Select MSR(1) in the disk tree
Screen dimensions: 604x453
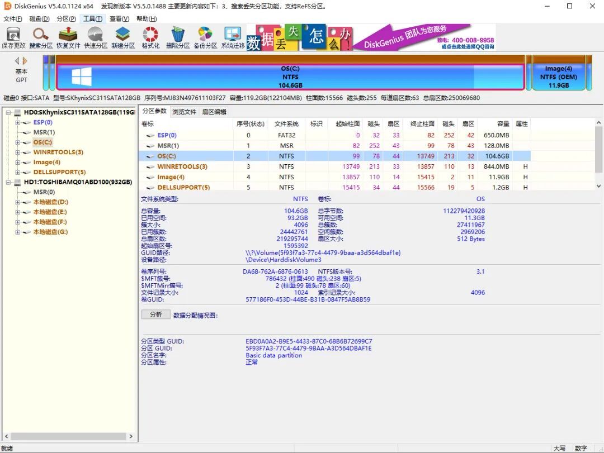point(44,132)
